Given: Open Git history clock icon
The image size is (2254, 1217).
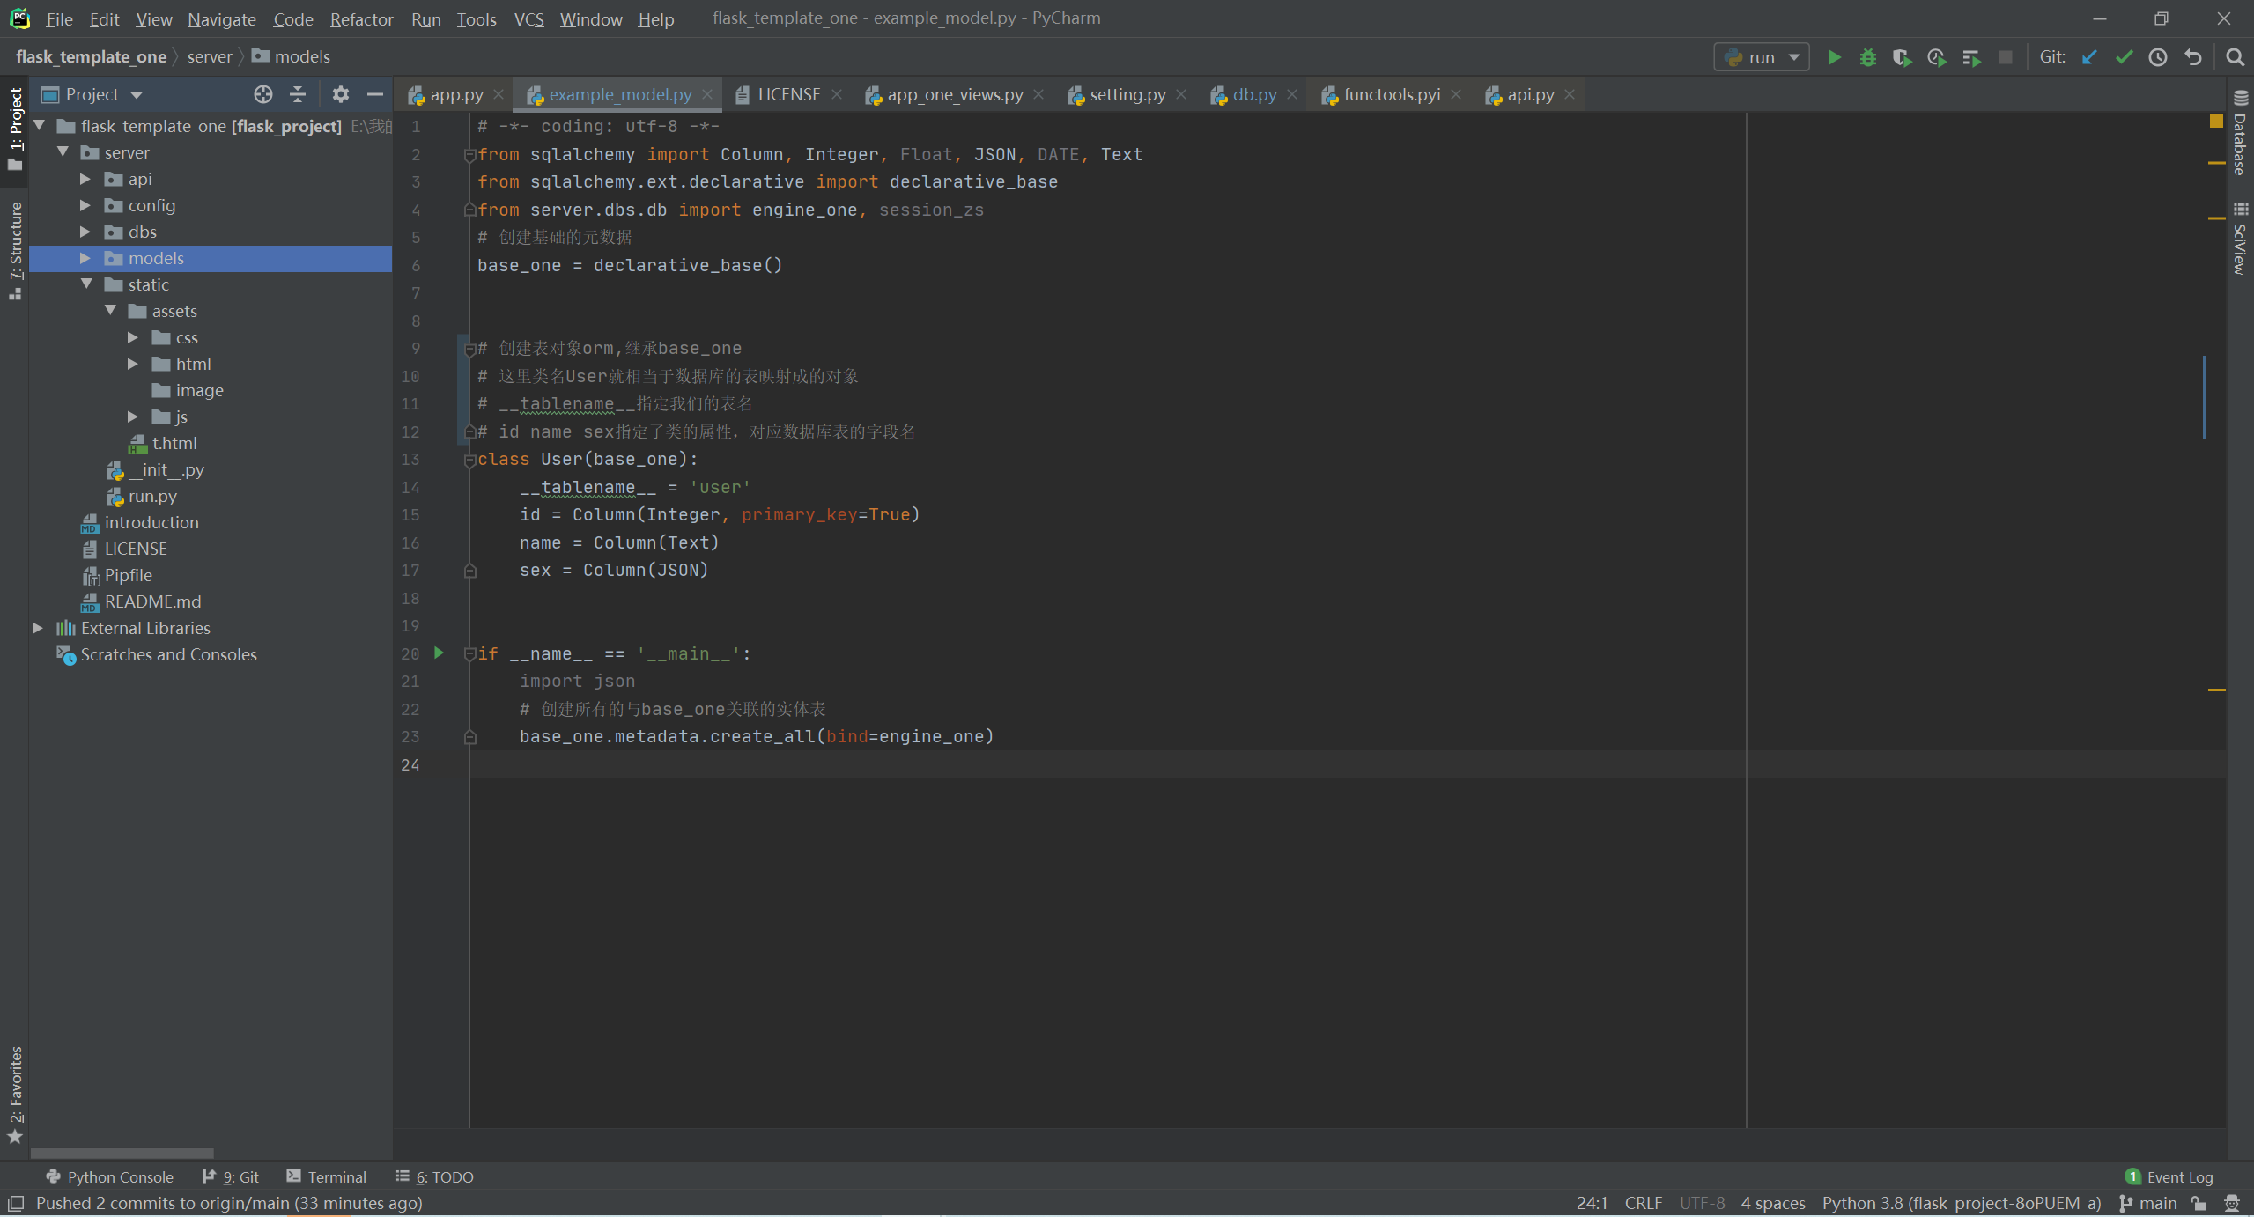Looking at the screenshot, I should 2158,57.
